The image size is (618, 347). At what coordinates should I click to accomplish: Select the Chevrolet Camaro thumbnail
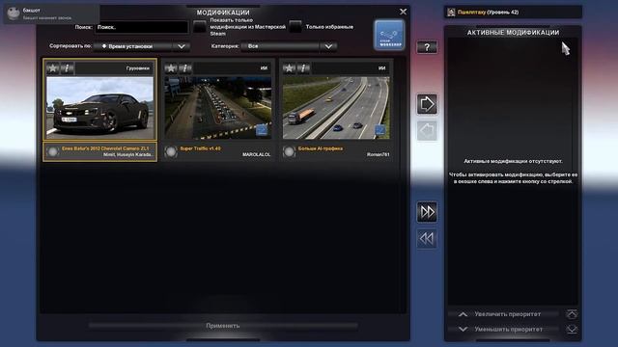pos(99,108)
